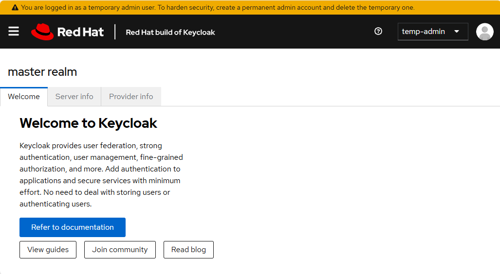Screen dimensions: 500x274
Task: Open the hamburger navigation menu
Action: [x=14, y=32]
